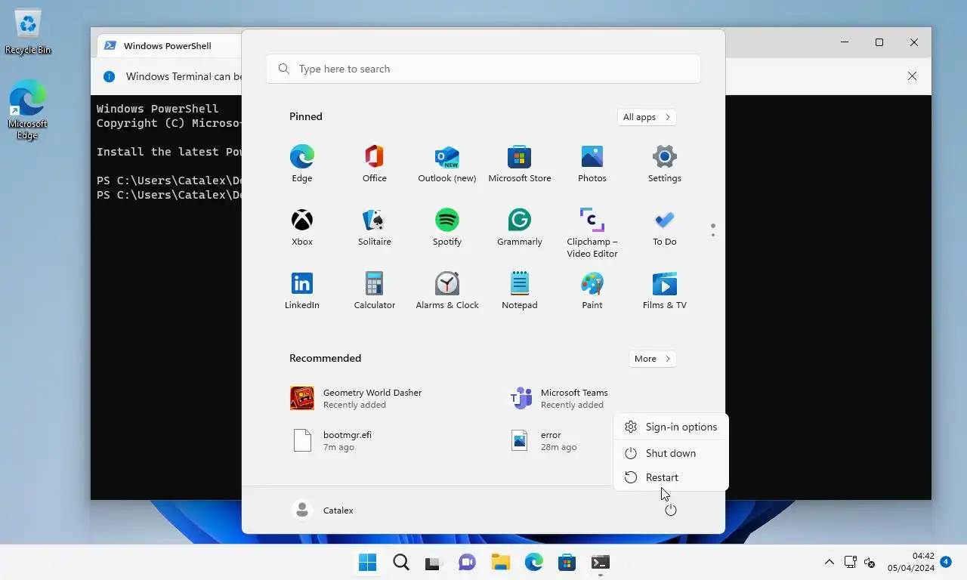The height and width of the screenshot is (580, 967).
Task: Click the Start menu power icon
Action: coord(671,511)
